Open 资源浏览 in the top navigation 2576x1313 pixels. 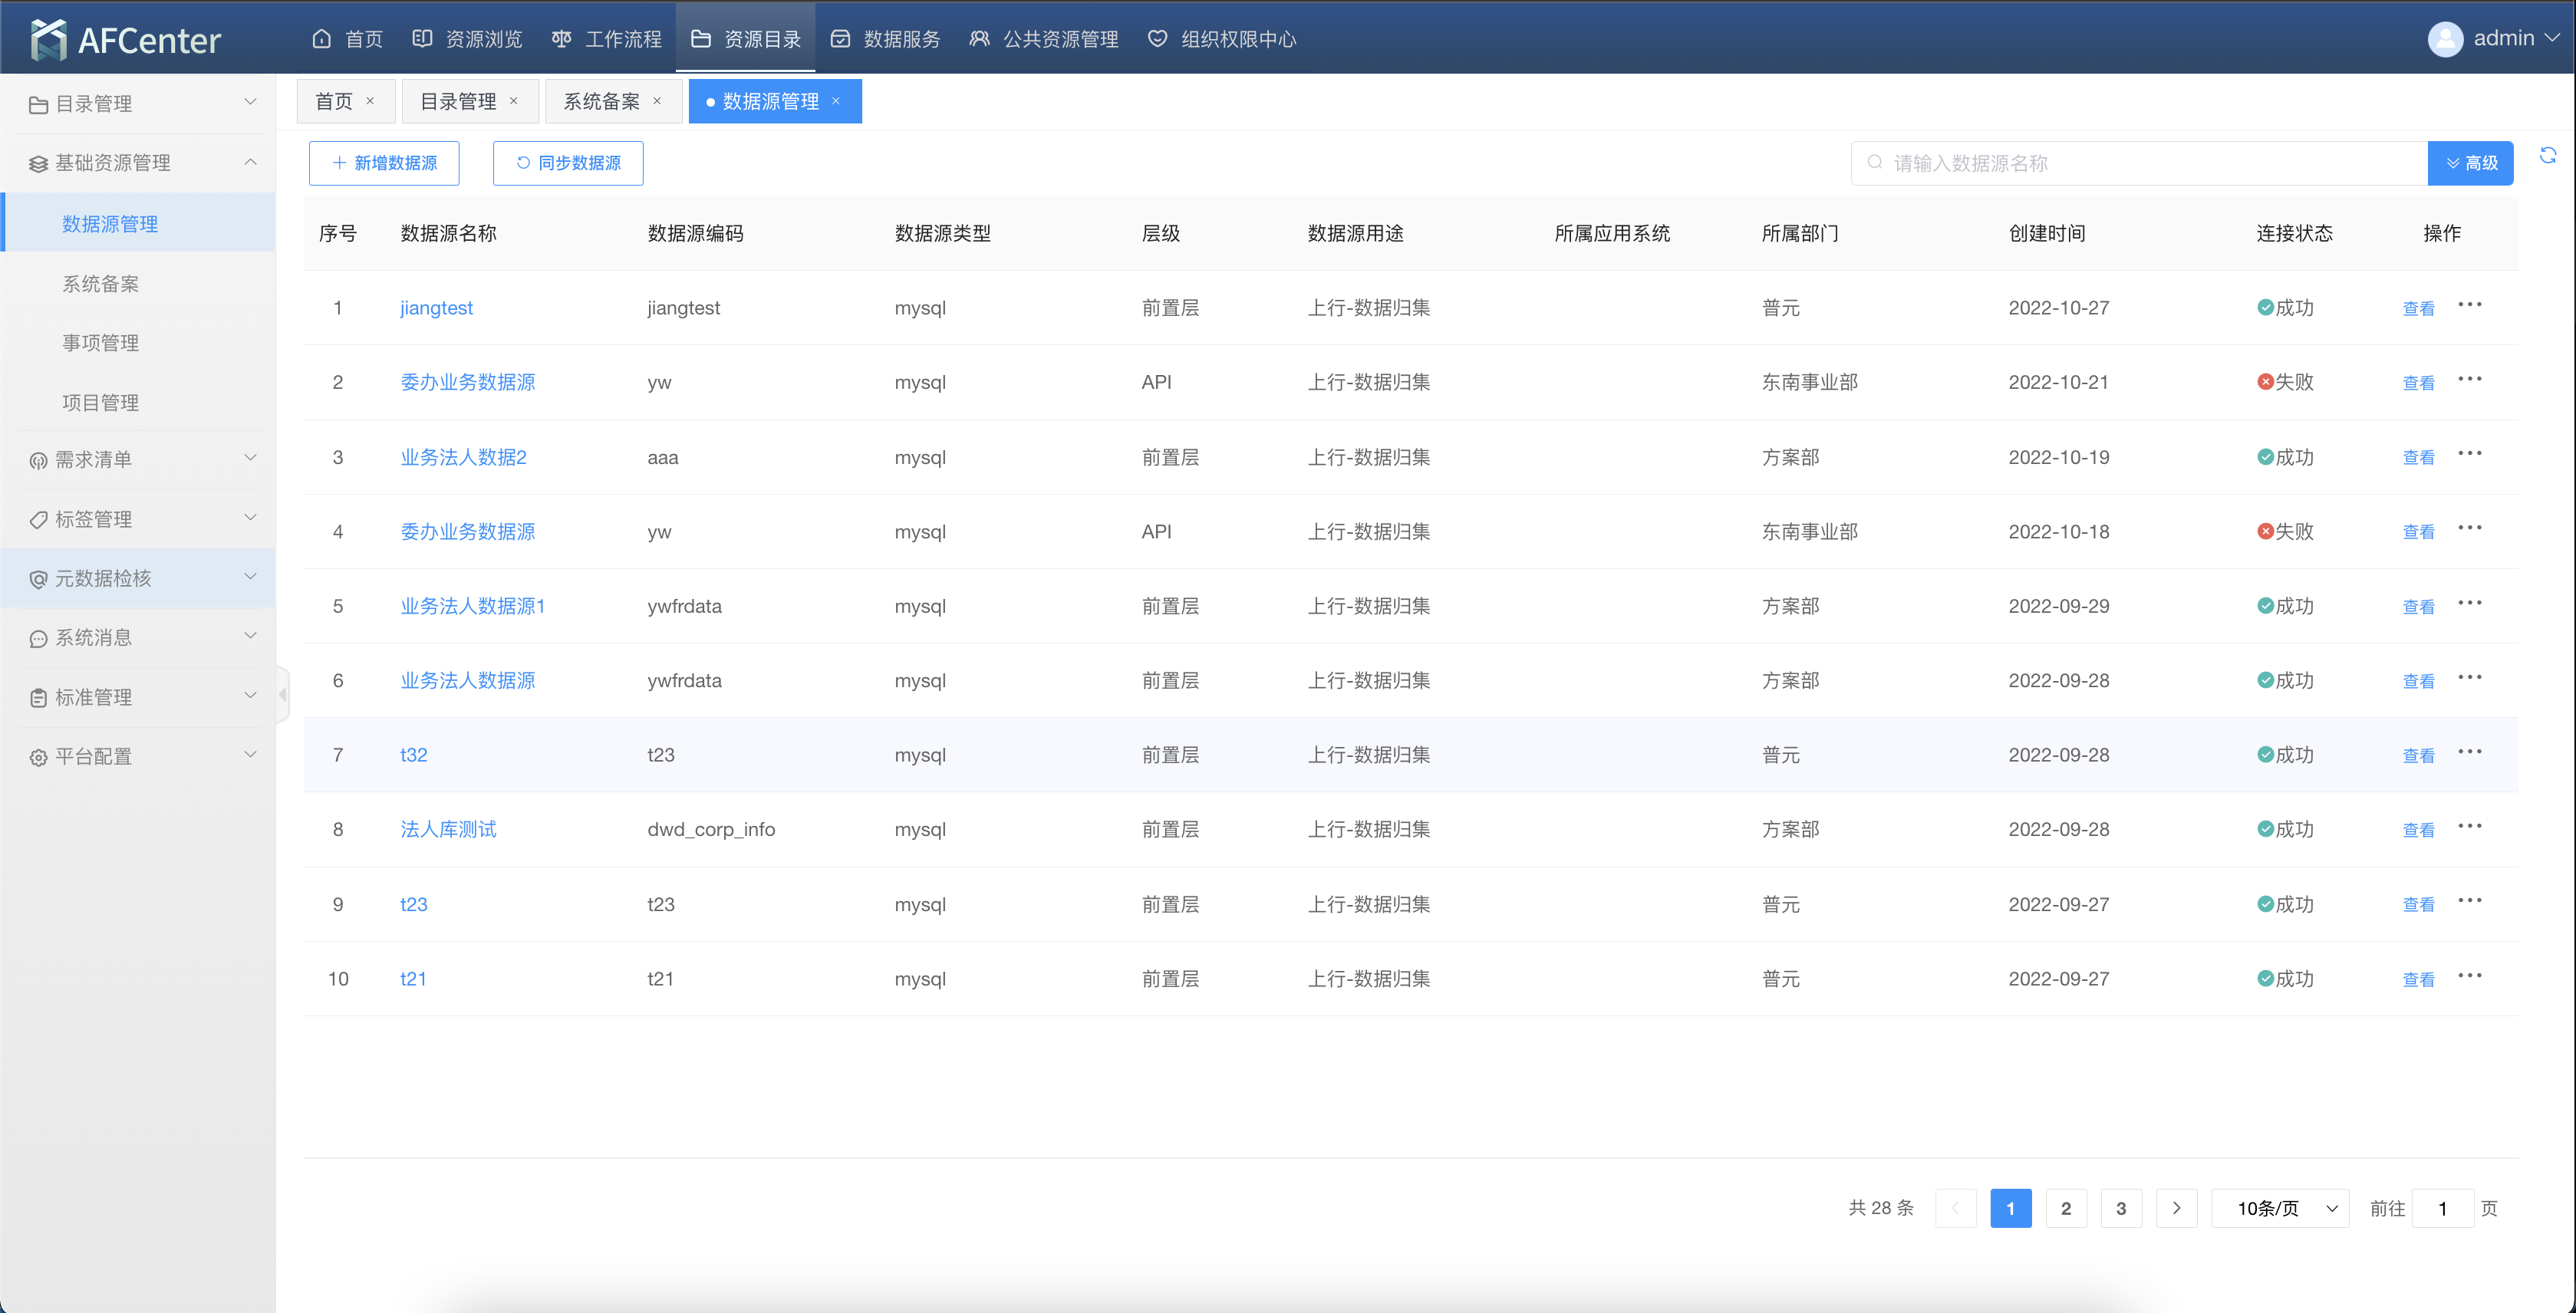467,39
